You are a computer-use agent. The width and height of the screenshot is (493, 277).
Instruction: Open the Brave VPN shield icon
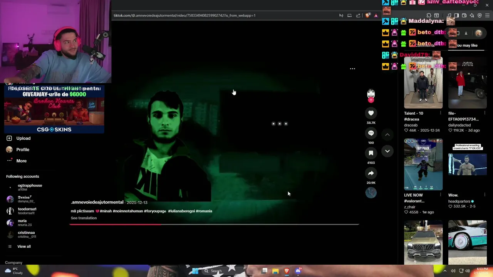pyautogui.click(x=480, y=15)
